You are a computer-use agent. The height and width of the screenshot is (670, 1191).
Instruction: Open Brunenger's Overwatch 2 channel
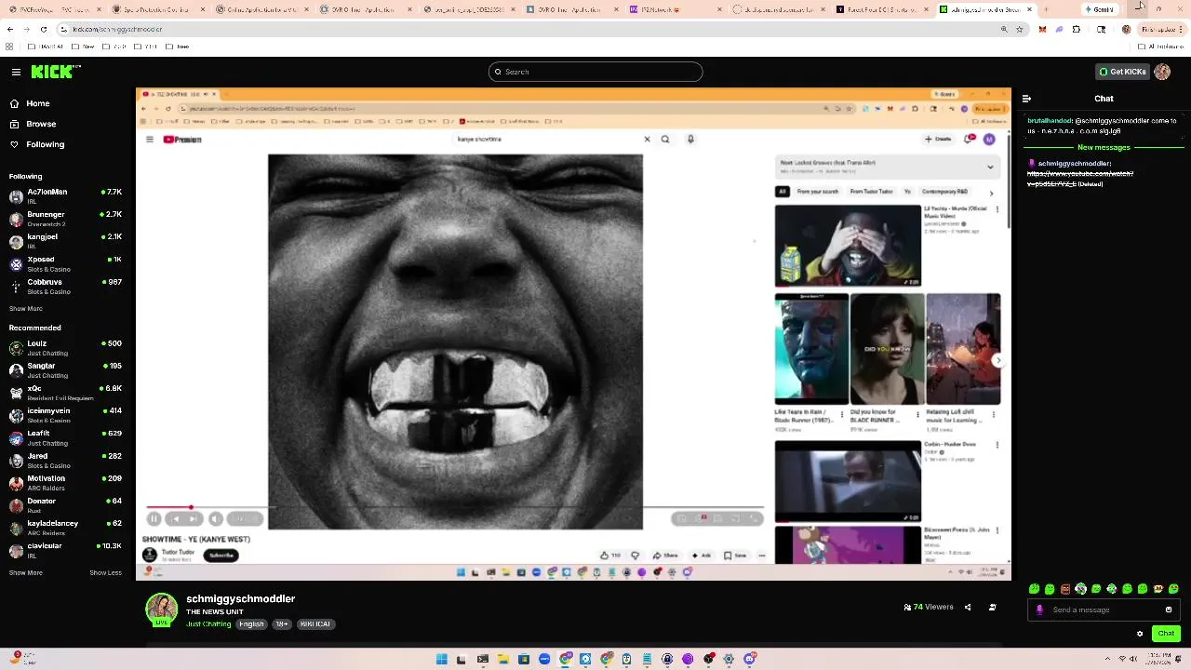[65, 219]
